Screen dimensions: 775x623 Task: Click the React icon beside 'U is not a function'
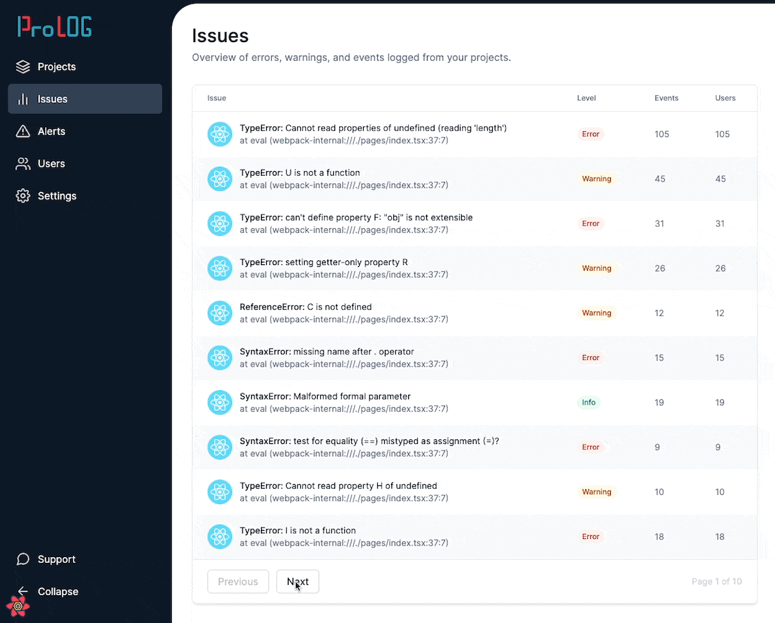pyautogui.click(x=220, y=179)
